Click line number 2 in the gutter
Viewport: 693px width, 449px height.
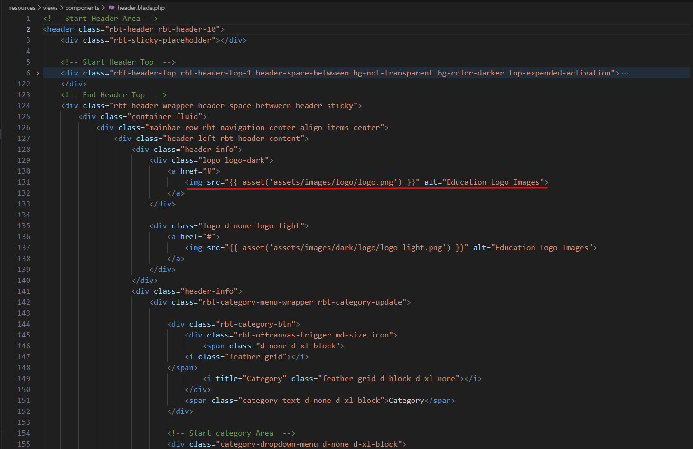click(28, 29)
